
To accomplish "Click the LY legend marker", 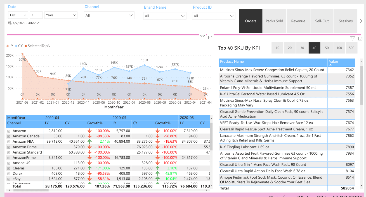I will [8, 46].
